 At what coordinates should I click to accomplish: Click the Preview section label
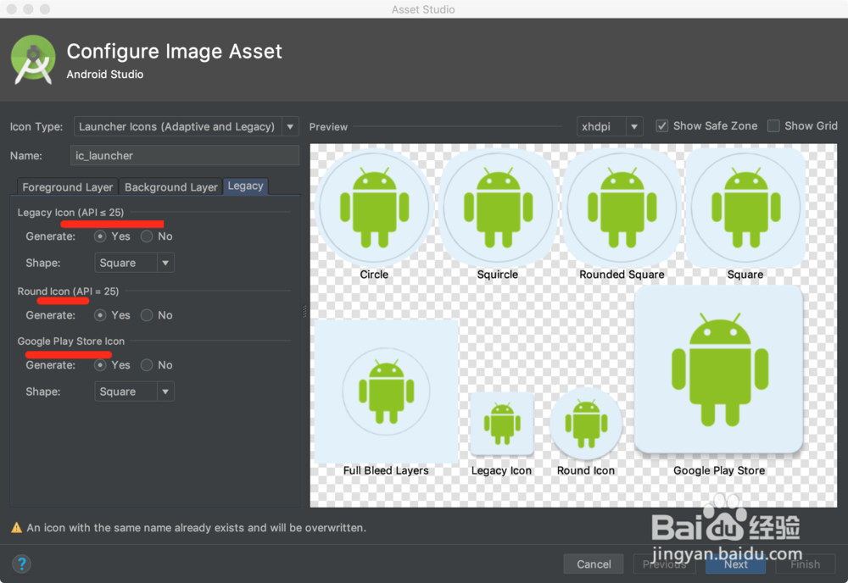[328, 127]
